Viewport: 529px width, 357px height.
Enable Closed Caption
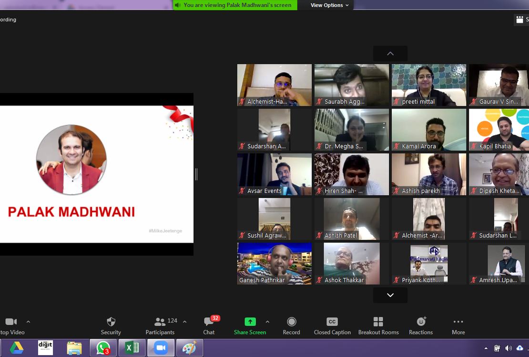tap(332, 322)
